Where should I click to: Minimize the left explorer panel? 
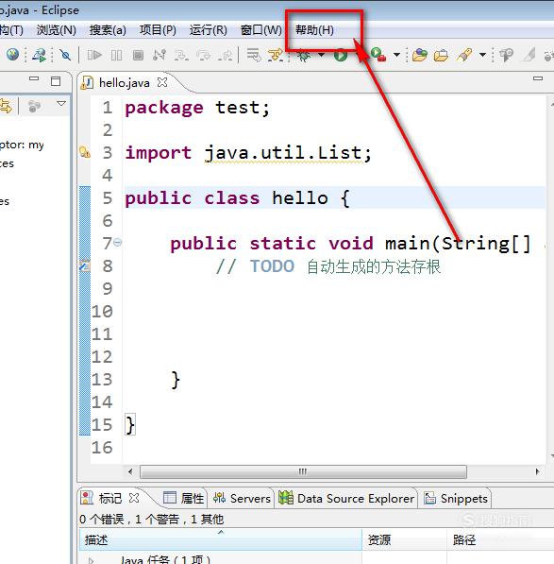coord(34,78)
